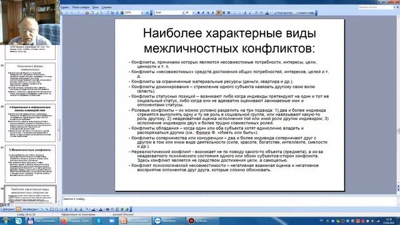Open Total Commander taskbar button
400x225 pixels.
tap(42, 221)
